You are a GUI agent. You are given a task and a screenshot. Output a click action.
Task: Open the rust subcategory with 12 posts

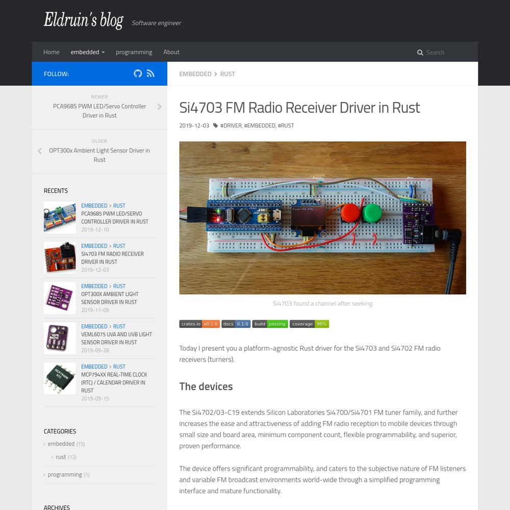61,457
